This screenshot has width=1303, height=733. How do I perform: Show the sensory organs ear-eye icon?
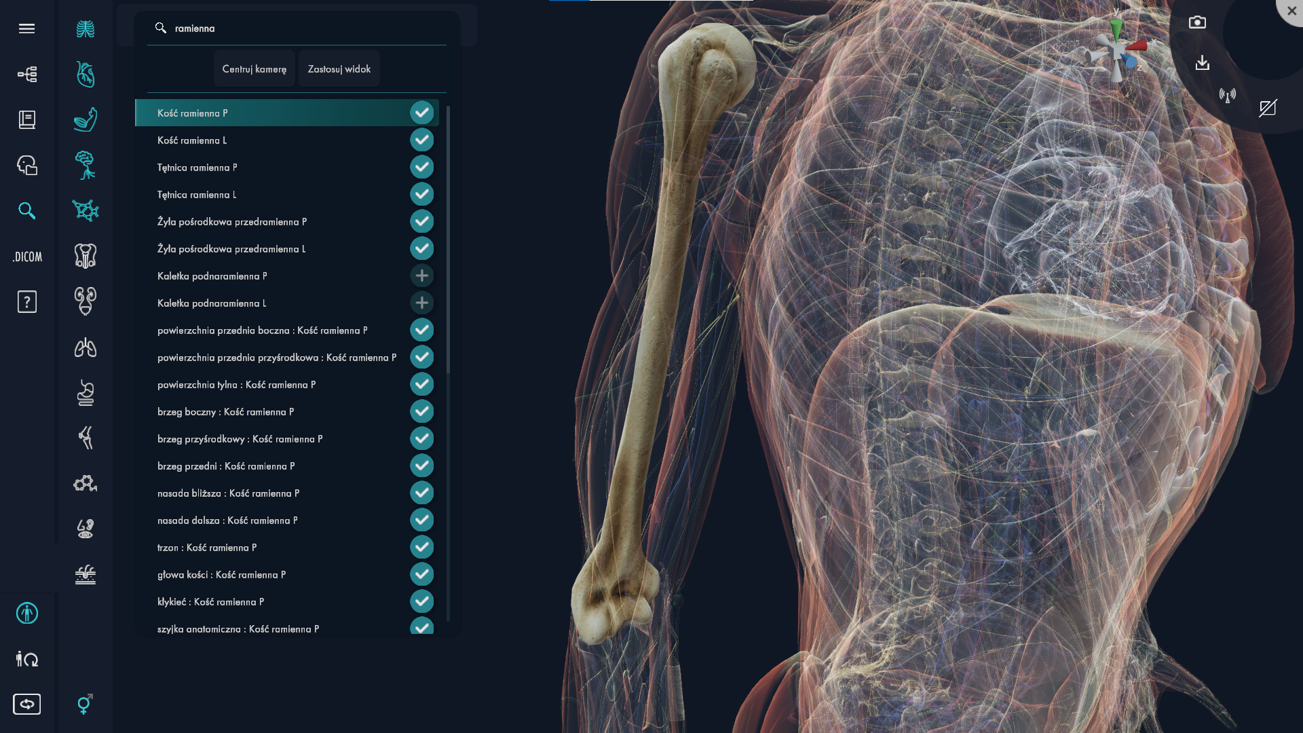pos(85,529)
